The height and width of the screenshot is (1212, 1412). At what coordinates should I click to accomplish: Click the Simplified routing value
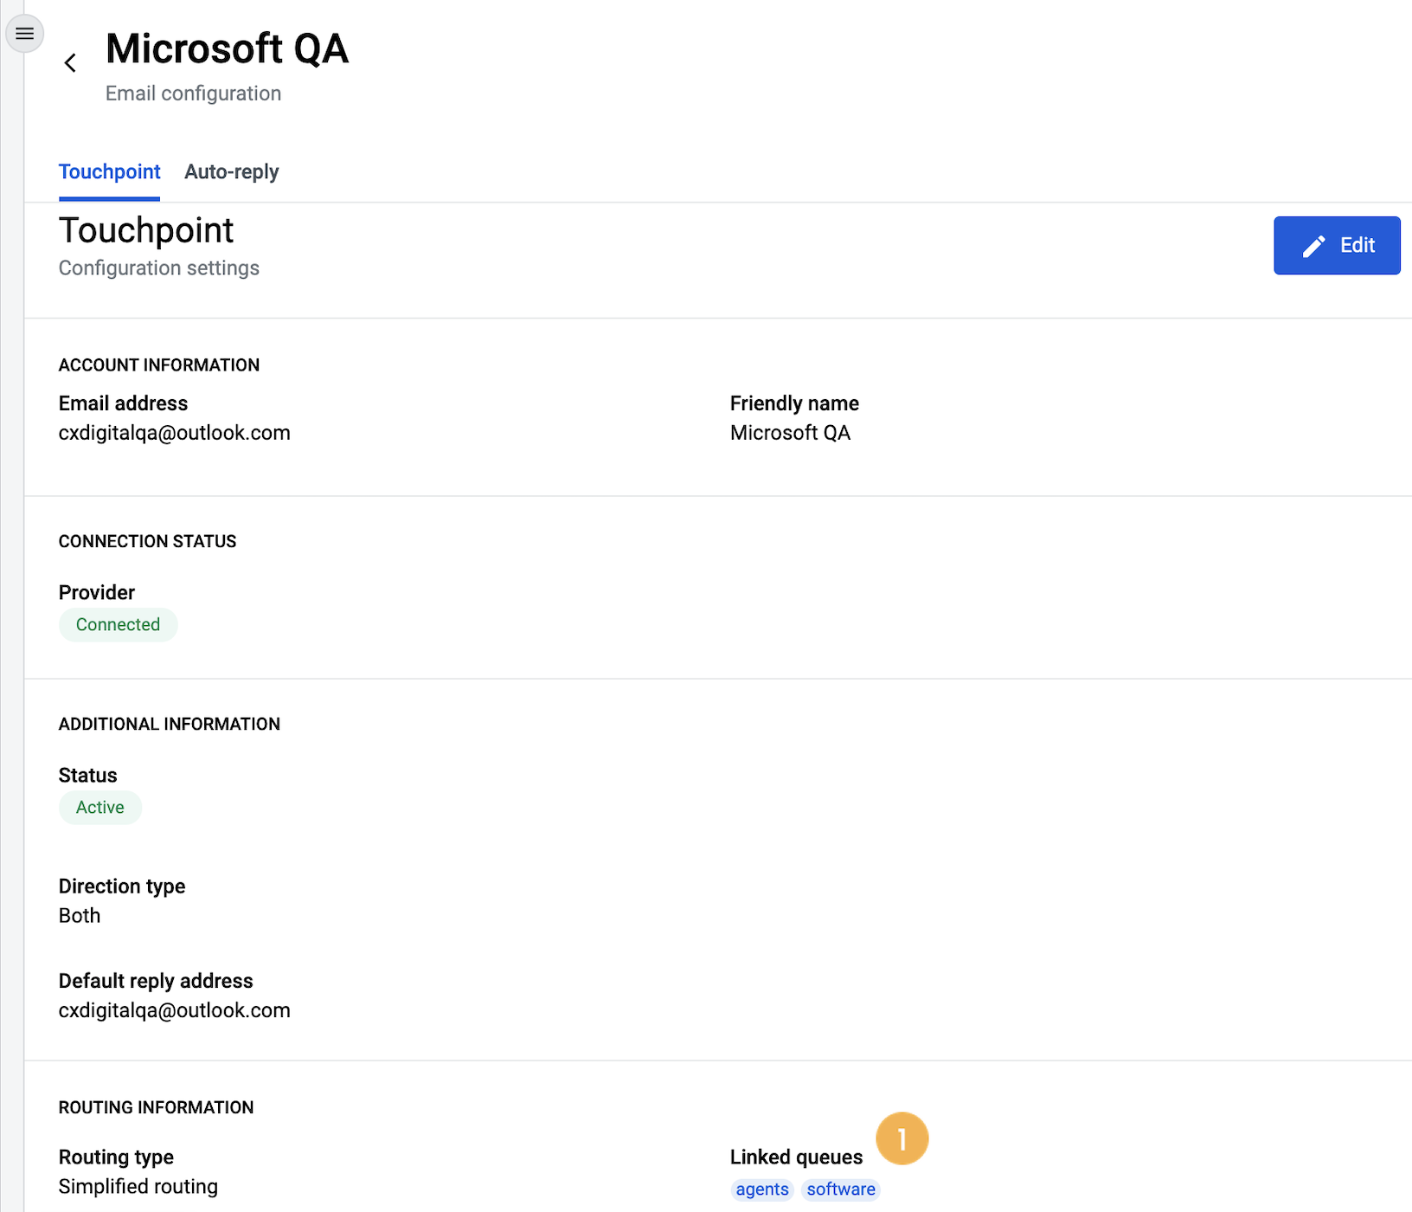[x=138, y=1187]
